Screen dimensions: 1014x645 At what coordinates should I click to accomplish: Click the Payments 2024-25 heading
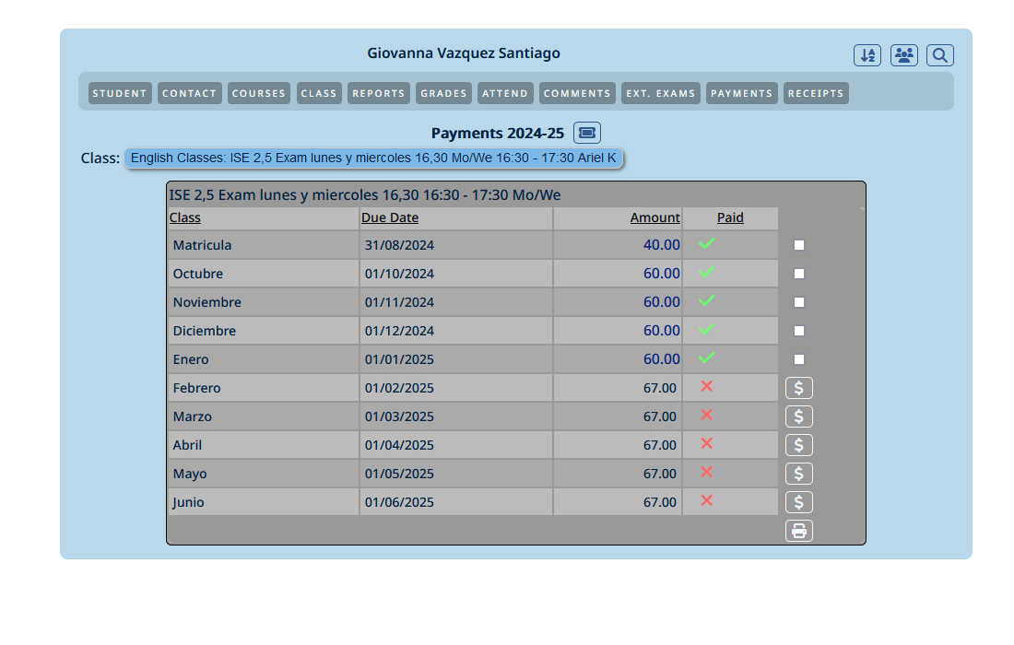[x=498, y=133]
